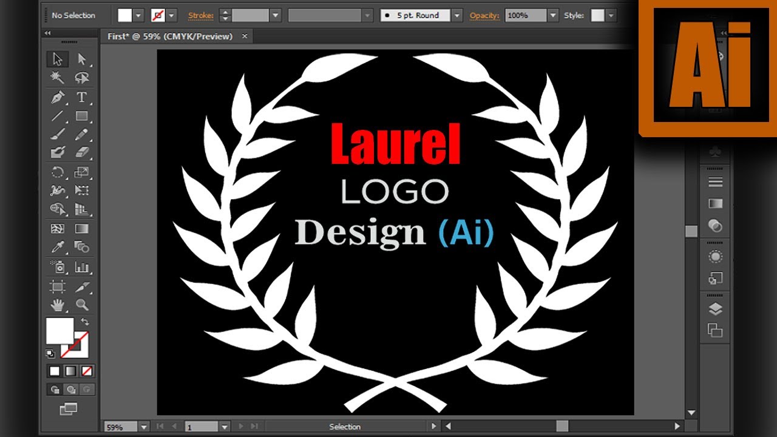Collapse toolbox with double-arrow expander
The height and width of the screenshot is (437, 777).
coord(48,33)
